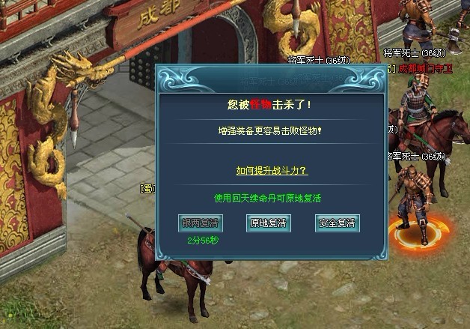Target the warrior standing in the glowing orange ring
470x329 pixels.
[415, 204]
